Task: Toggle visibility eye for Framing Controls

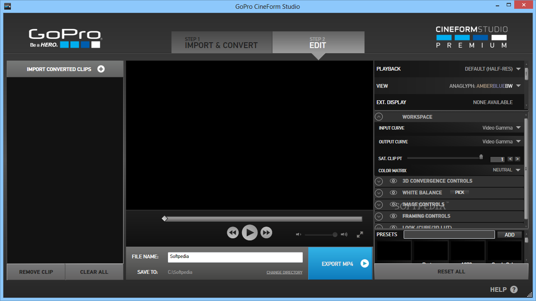Action: (x=393, y=216)
